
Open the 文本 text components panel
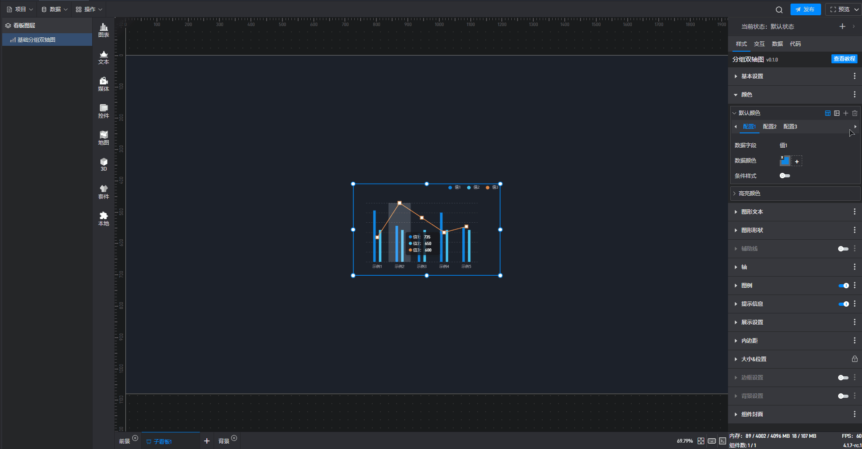[103, 57]
